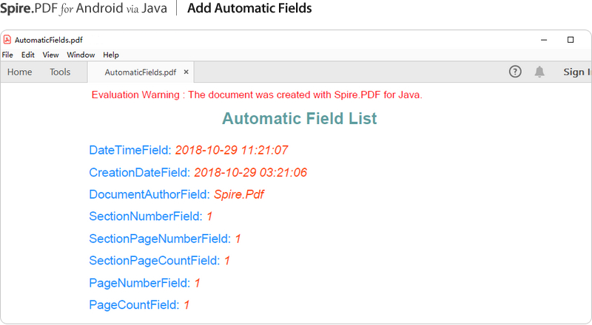This screenshot has height=325, width=592.
Task: Click the notifications bell icon
Action: click(539, 72)
